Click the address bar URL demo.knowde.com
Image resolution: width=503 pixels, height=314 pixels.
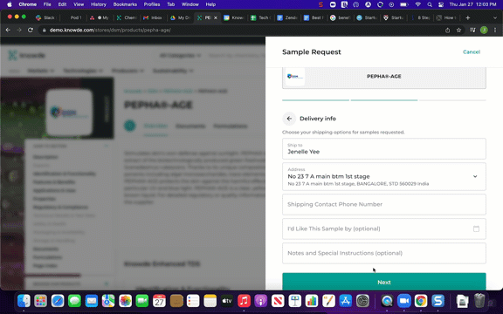pyautogui.click(x=110, y=31)
